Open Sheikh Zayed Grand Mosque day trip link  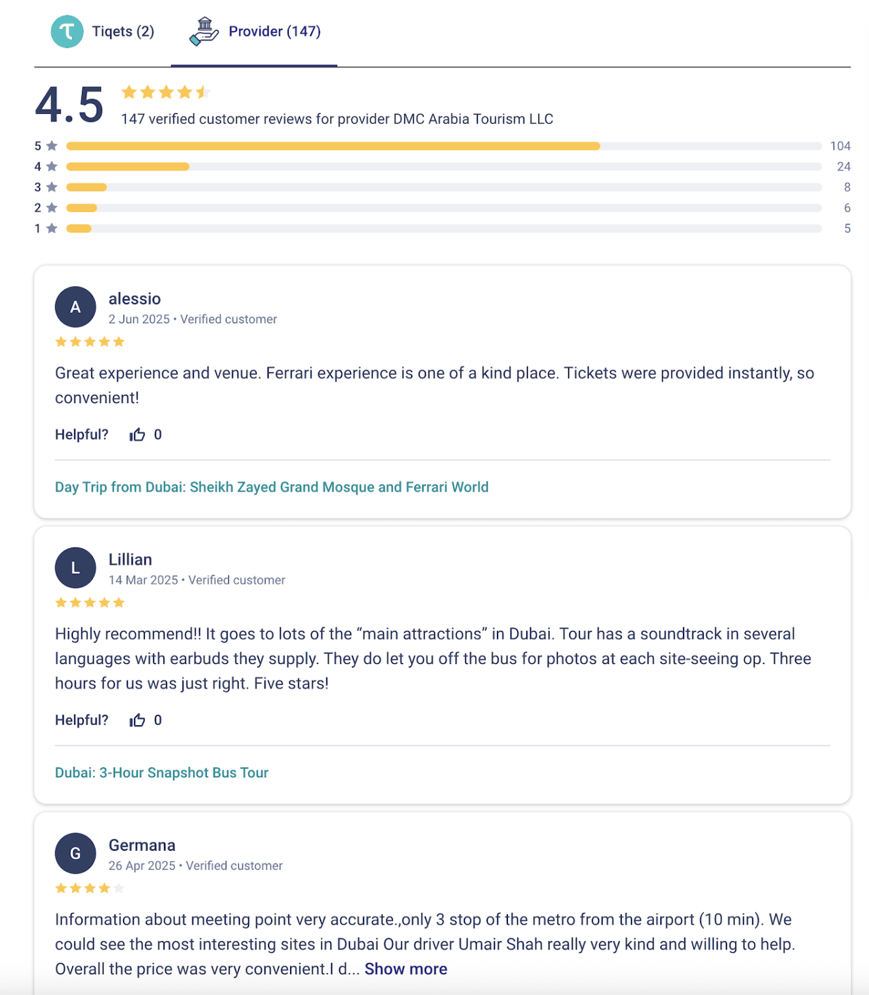(271, 487)
